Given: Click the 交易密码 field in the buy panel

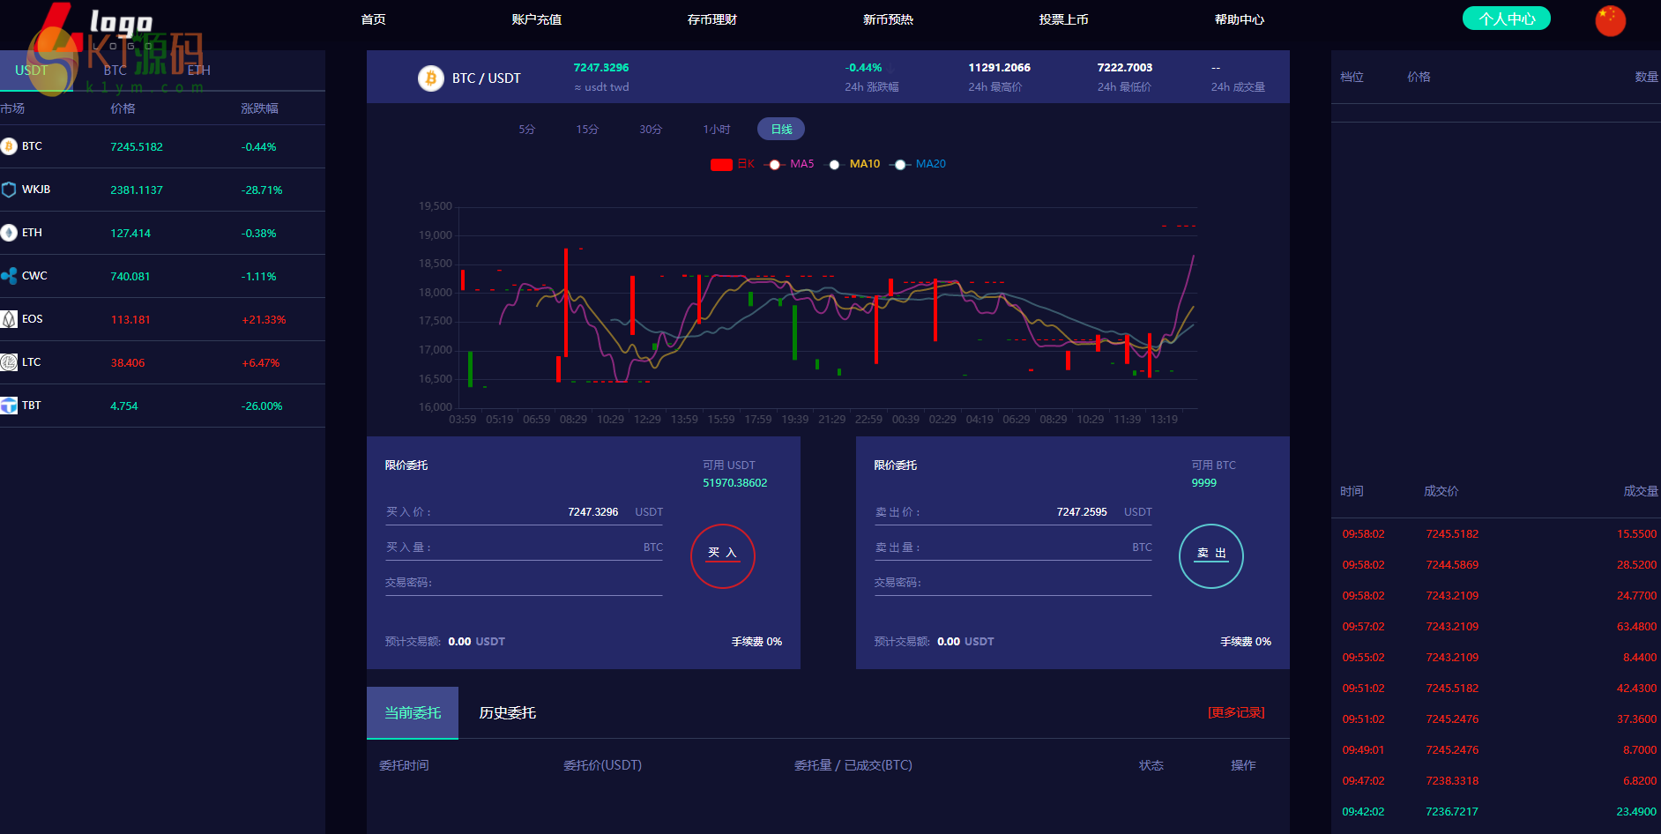Looking at the screenshot, I should click(524, 583).
